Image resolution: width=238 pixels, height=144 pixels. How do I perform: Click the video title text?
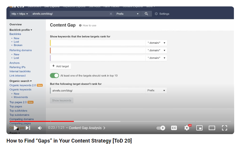(x=69, y=141)
